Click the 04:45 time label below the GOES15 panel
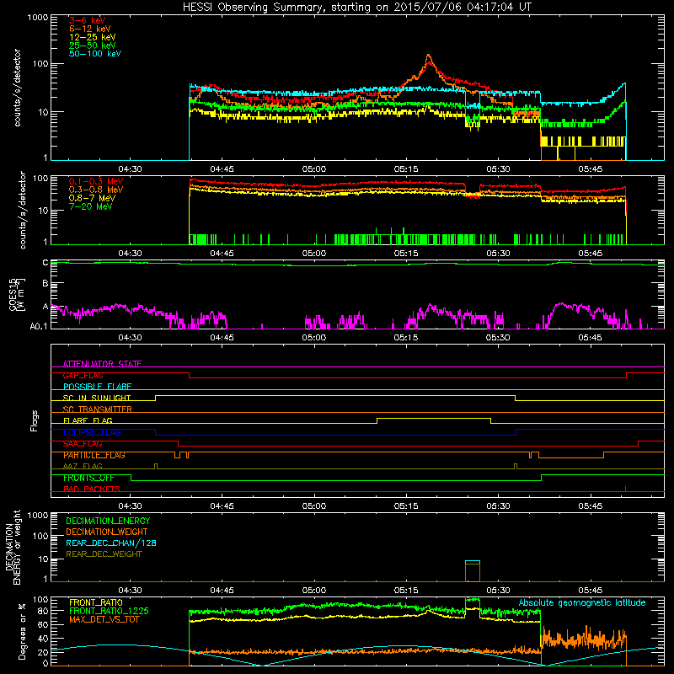This screenshot has height=674, width=674. [222, 338]
